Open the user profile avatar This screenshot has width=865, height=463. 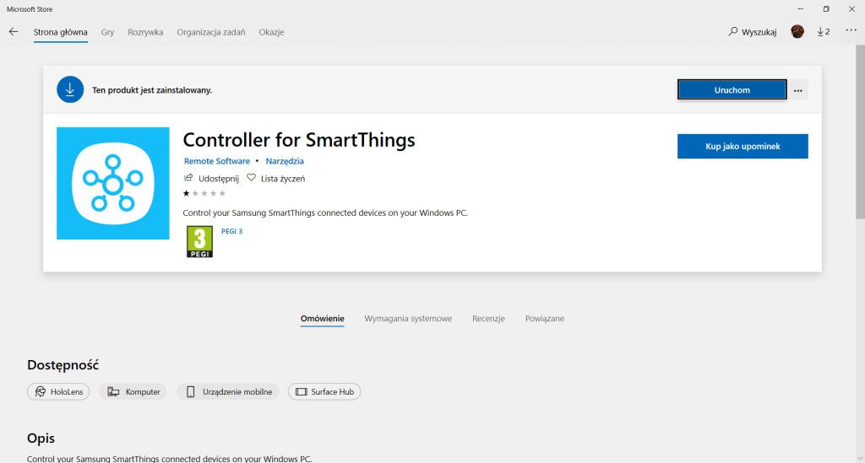tap(797, 32)
